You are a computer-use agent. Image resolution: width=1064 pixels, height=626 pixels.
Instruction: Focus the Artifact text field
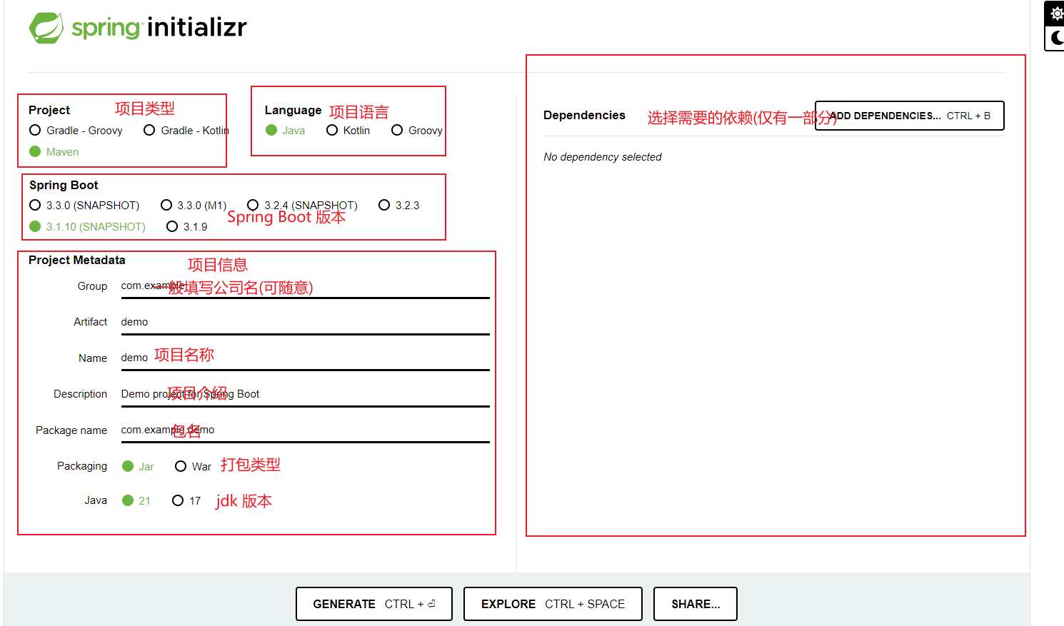tap(305, 322)
